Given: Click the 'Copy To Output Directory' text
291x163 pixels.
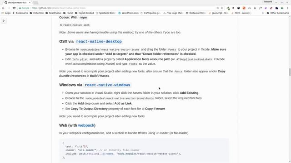Looking at the screenshot, I should click(x=89, y=109).
